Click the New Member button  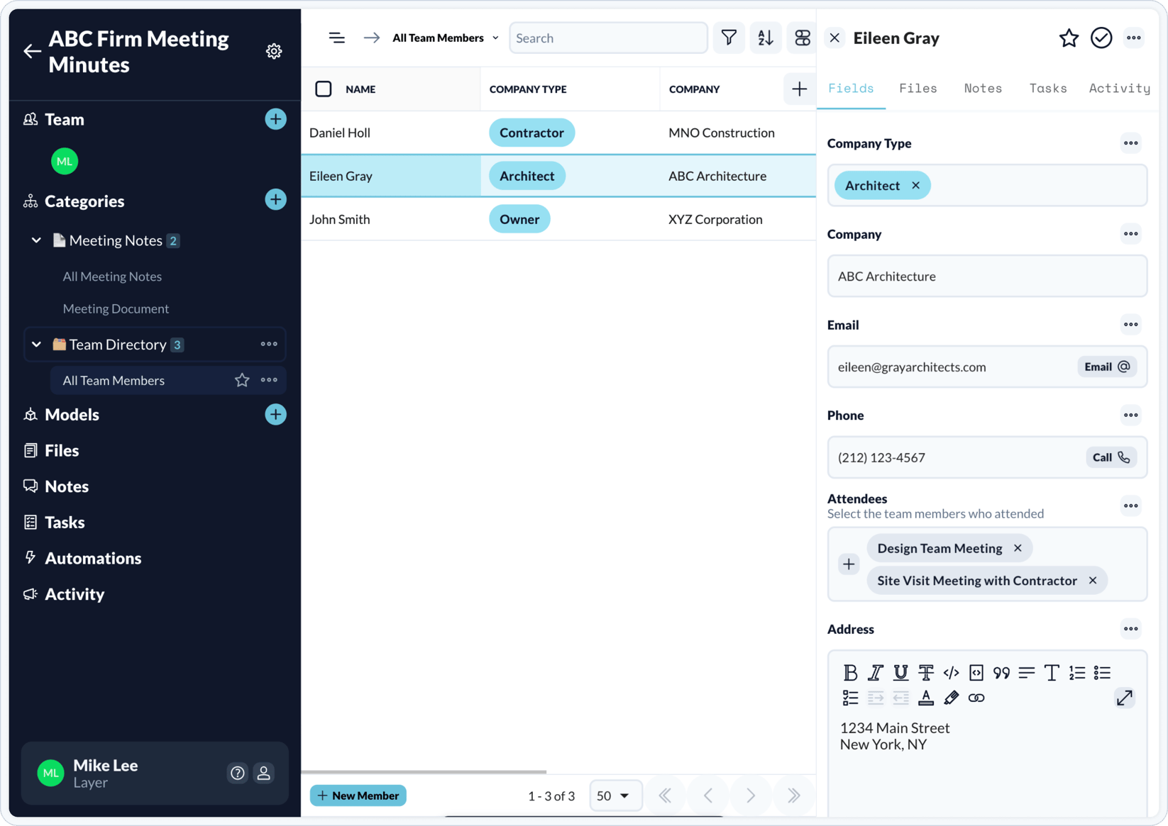(x=358, y=796)
